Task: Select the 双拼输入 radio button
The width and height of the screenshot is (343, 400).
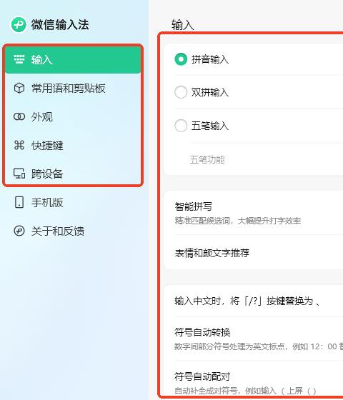Action: click(181, 92)
